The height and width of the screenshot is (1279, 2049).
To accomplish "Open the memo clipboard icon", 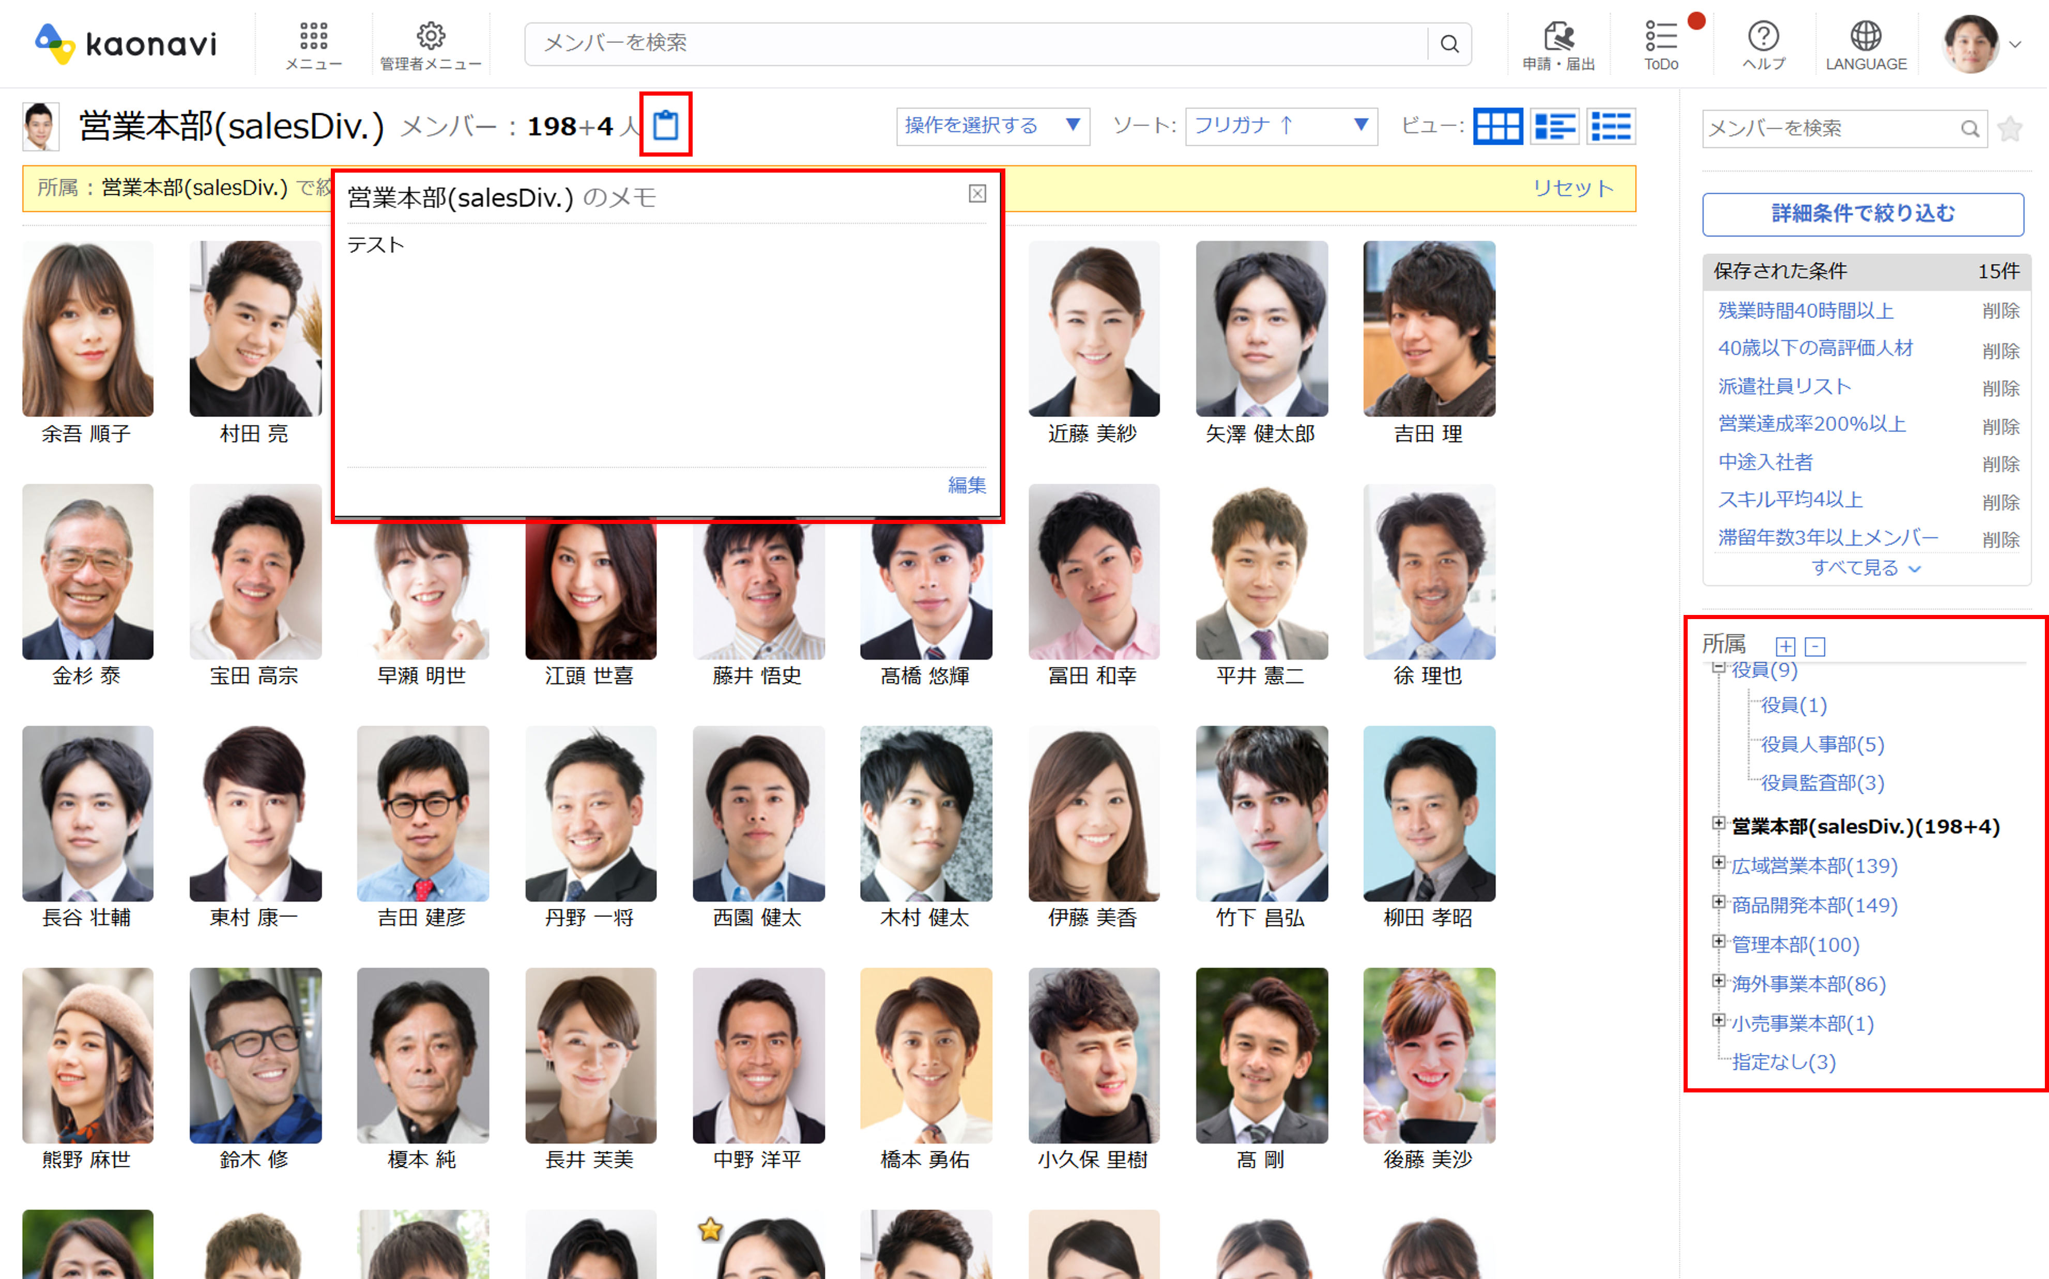I will [666, 125].
